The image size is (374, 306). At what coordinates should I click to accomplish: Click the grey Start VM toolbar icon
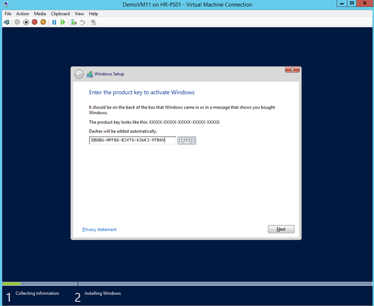[17, 22]
